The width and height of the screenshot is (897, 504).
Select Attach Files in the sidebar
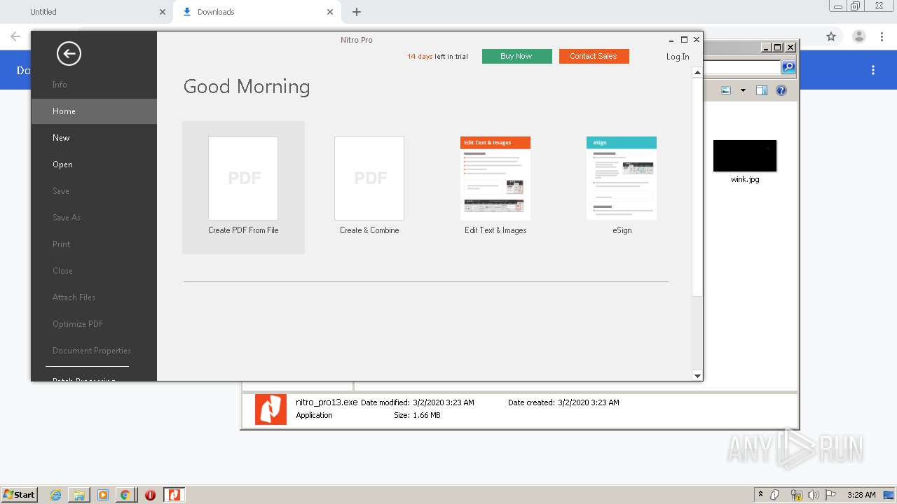94,297
